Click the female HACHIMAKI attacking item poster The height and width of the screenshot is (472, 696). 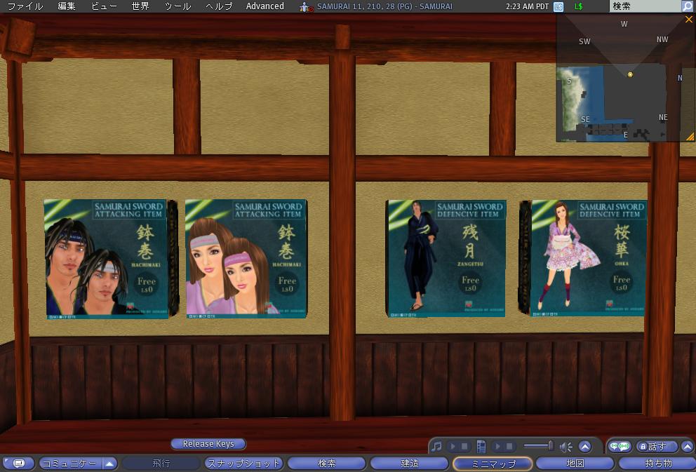click(246, 259)
